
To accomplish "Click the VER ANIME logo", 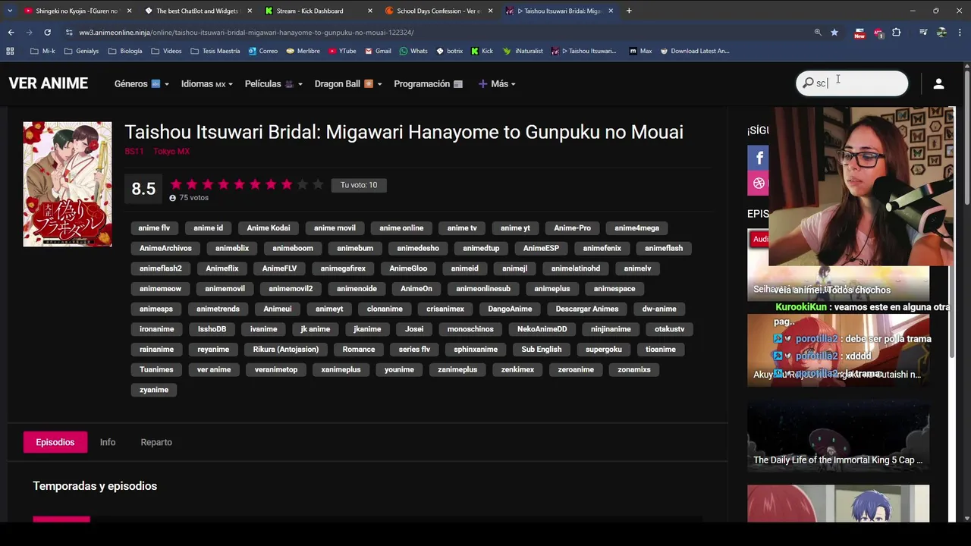I will [x=49, y=83].
